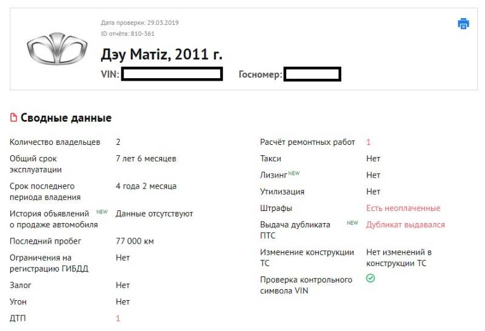Open the Есть неоплаченные fines link
This screenshot has width=485, height=331.
[x=403, y=208]
